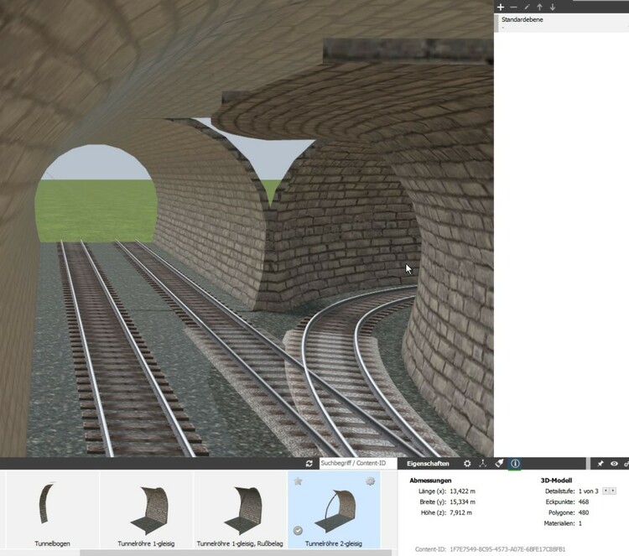This screenshot has height=556, width=629.
Task: Click the Eckpunkte value 468
Action: 584,501
